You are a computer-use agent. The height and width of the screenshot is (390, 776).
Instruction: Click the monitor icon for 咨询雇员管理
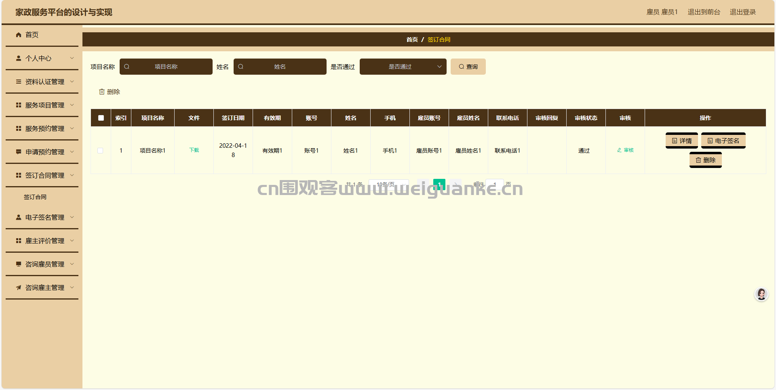[x=19, y=264]
